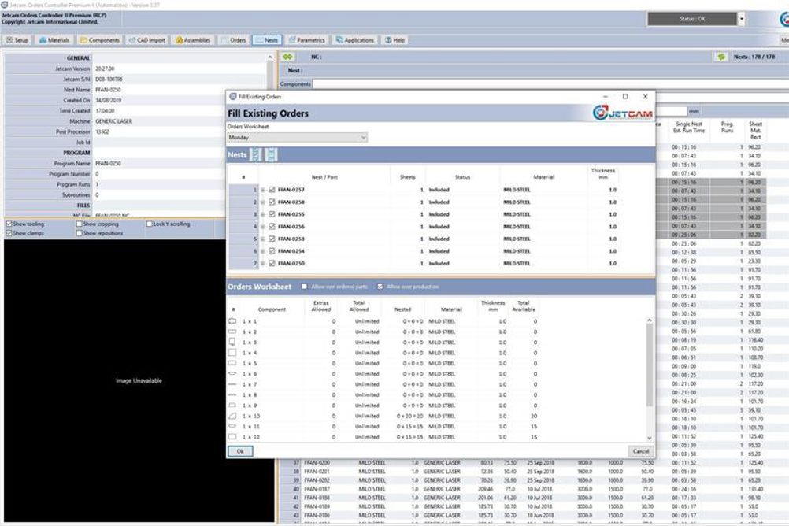Image resolution: width=789 pixels, height=526 pixels.
Task: Uncheck the FFAN-0256 nest checkbox
Action: [272, 227]
